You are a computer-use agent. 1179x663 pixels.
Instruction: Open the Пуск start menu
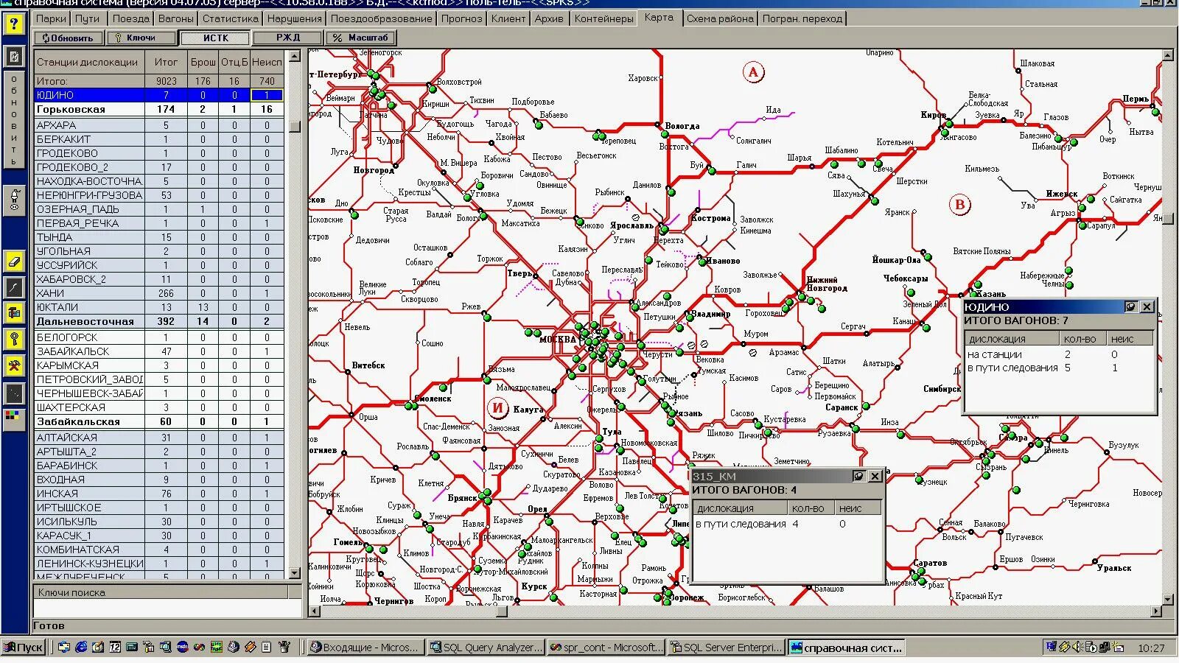click(x=24, y=648)
